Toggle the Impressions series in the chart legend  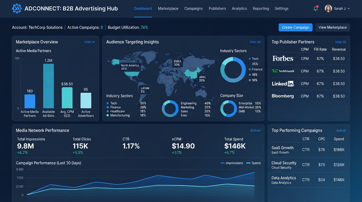click(232, 163)
